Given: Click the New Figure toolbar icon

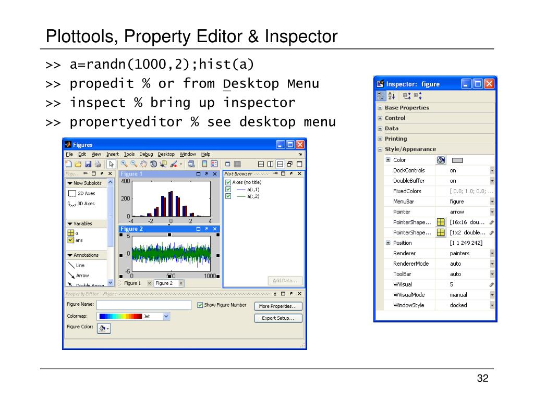Looking at the screenshot, I should (x=68, y=164).
